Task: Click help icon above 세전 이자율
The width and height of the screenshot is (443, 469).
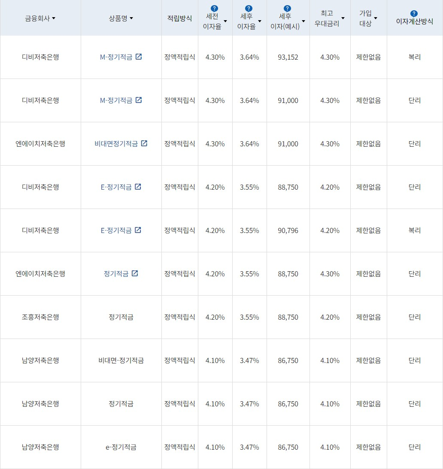Action: point(215,9)
